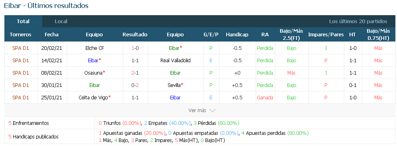Select the Handicap column header
The width and height of the screenshot is (397, 148).
237,34
